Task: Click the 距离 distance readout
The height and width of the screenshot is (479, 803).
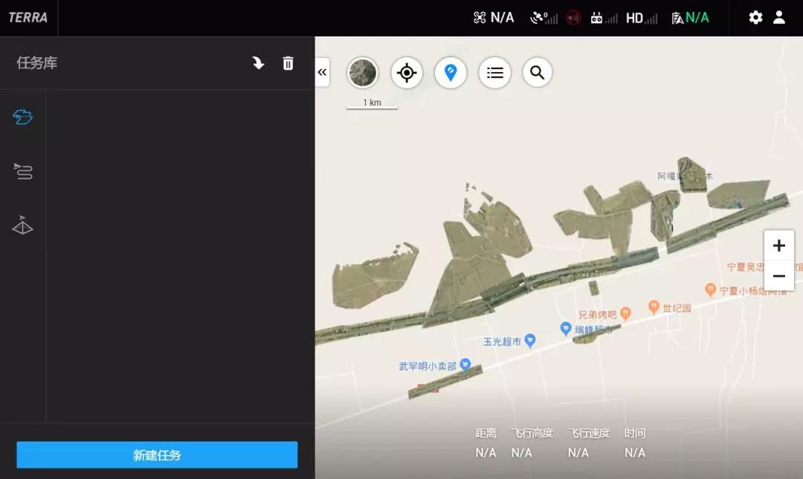Action: [486, 443]
